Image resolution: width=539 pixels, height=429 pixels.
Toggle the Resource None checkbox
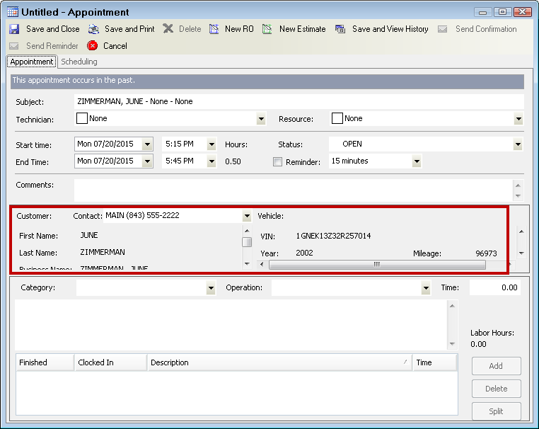pos(337,119)
